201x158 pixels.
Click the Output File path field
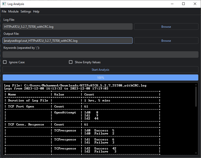coord(68,40)
